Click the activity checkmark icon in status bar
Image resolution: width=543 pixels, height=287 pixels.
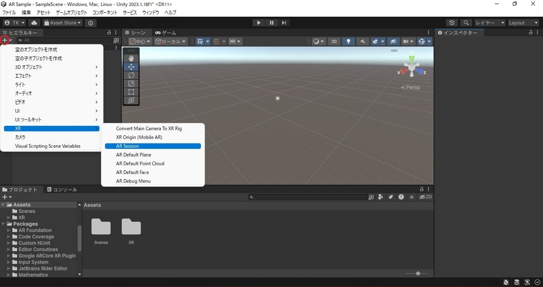tap(537, 282)
